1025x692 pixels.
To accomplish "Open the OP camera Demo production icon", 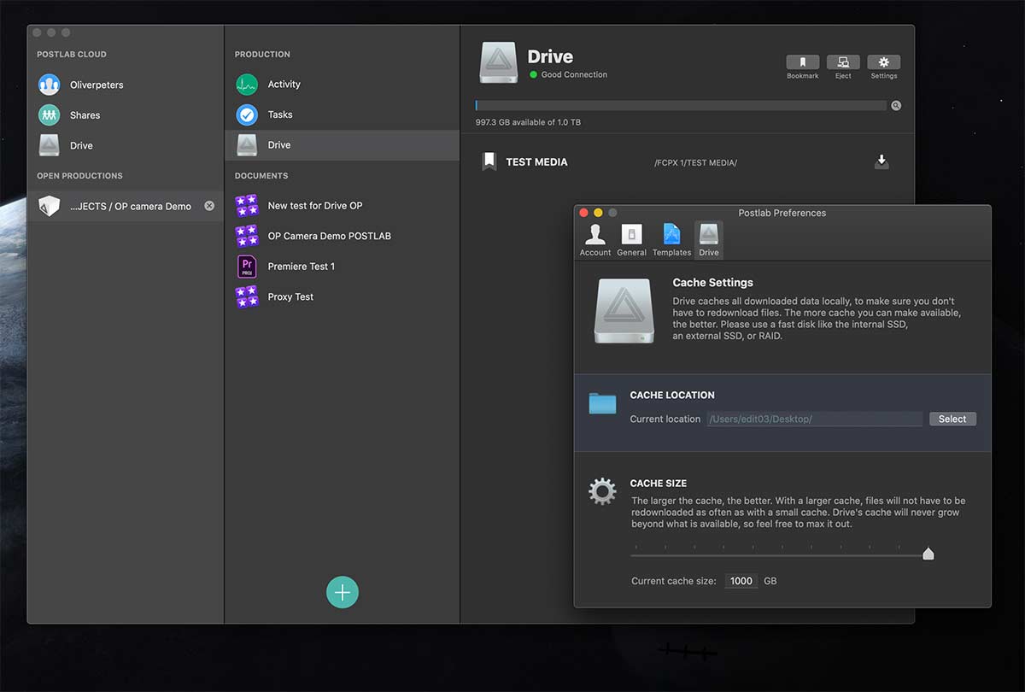I will pos(50,206).
